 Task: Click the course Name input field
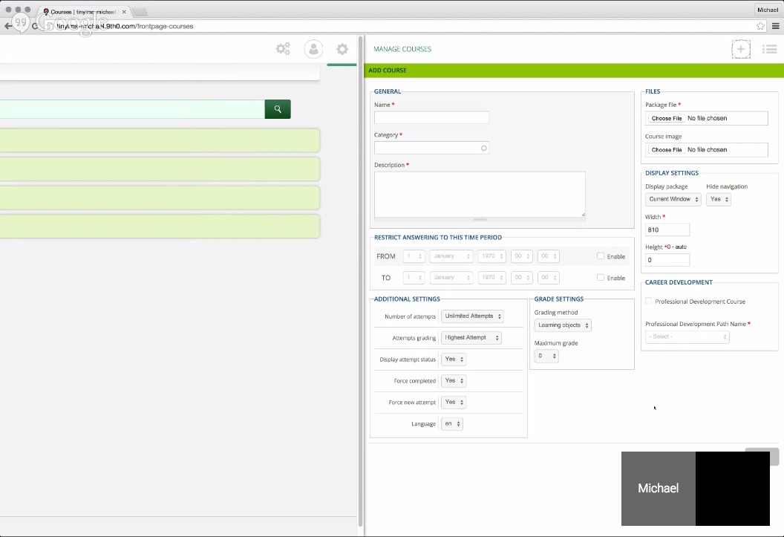(431, 118)
